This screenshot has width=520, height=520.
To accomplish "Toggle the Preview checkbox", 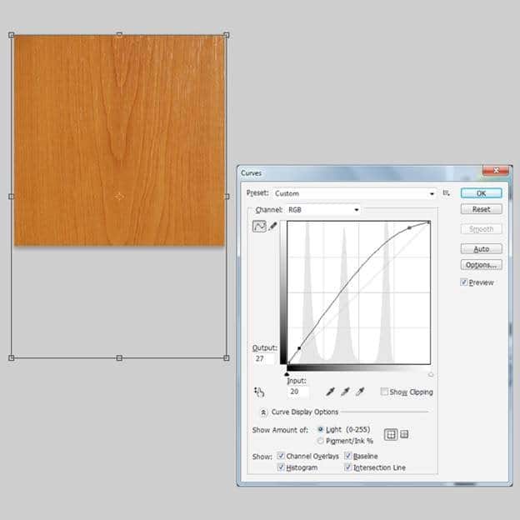I will tap(464, 282).
